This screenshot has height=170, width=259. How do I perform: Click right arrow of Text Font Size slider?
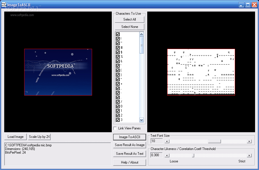249,141
